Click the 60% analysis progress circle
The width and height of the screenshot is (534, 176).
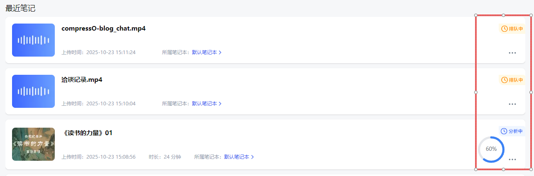[491, 149]
